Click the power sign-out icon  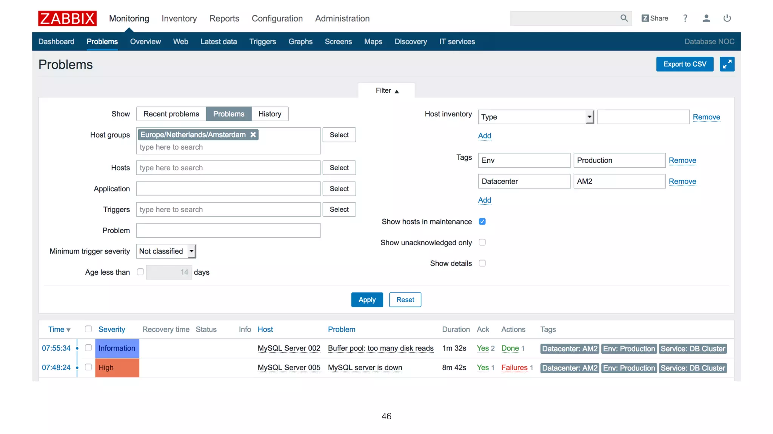coord(727,18)
